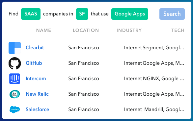The height and width of the screenshot is (121, 193).
Task: Click the New Relic logo
Action: pos(14,94)
